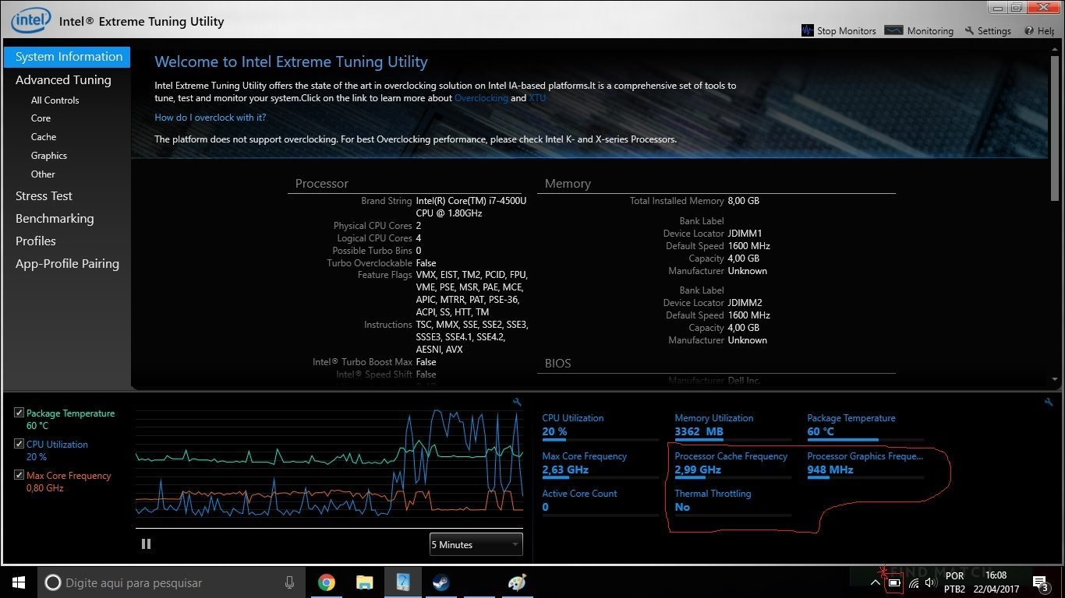The width and height of the screenshot is (1065, 598).
Task: Select Other under Advanced Tuning
Action: (43, 174)
